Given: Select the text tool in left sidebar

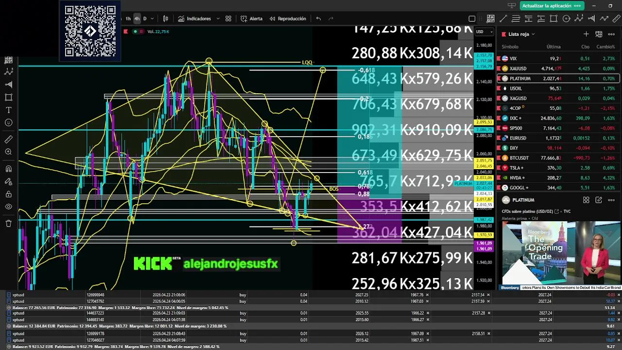Looking at the screenshot, I should tap(8, 110).
